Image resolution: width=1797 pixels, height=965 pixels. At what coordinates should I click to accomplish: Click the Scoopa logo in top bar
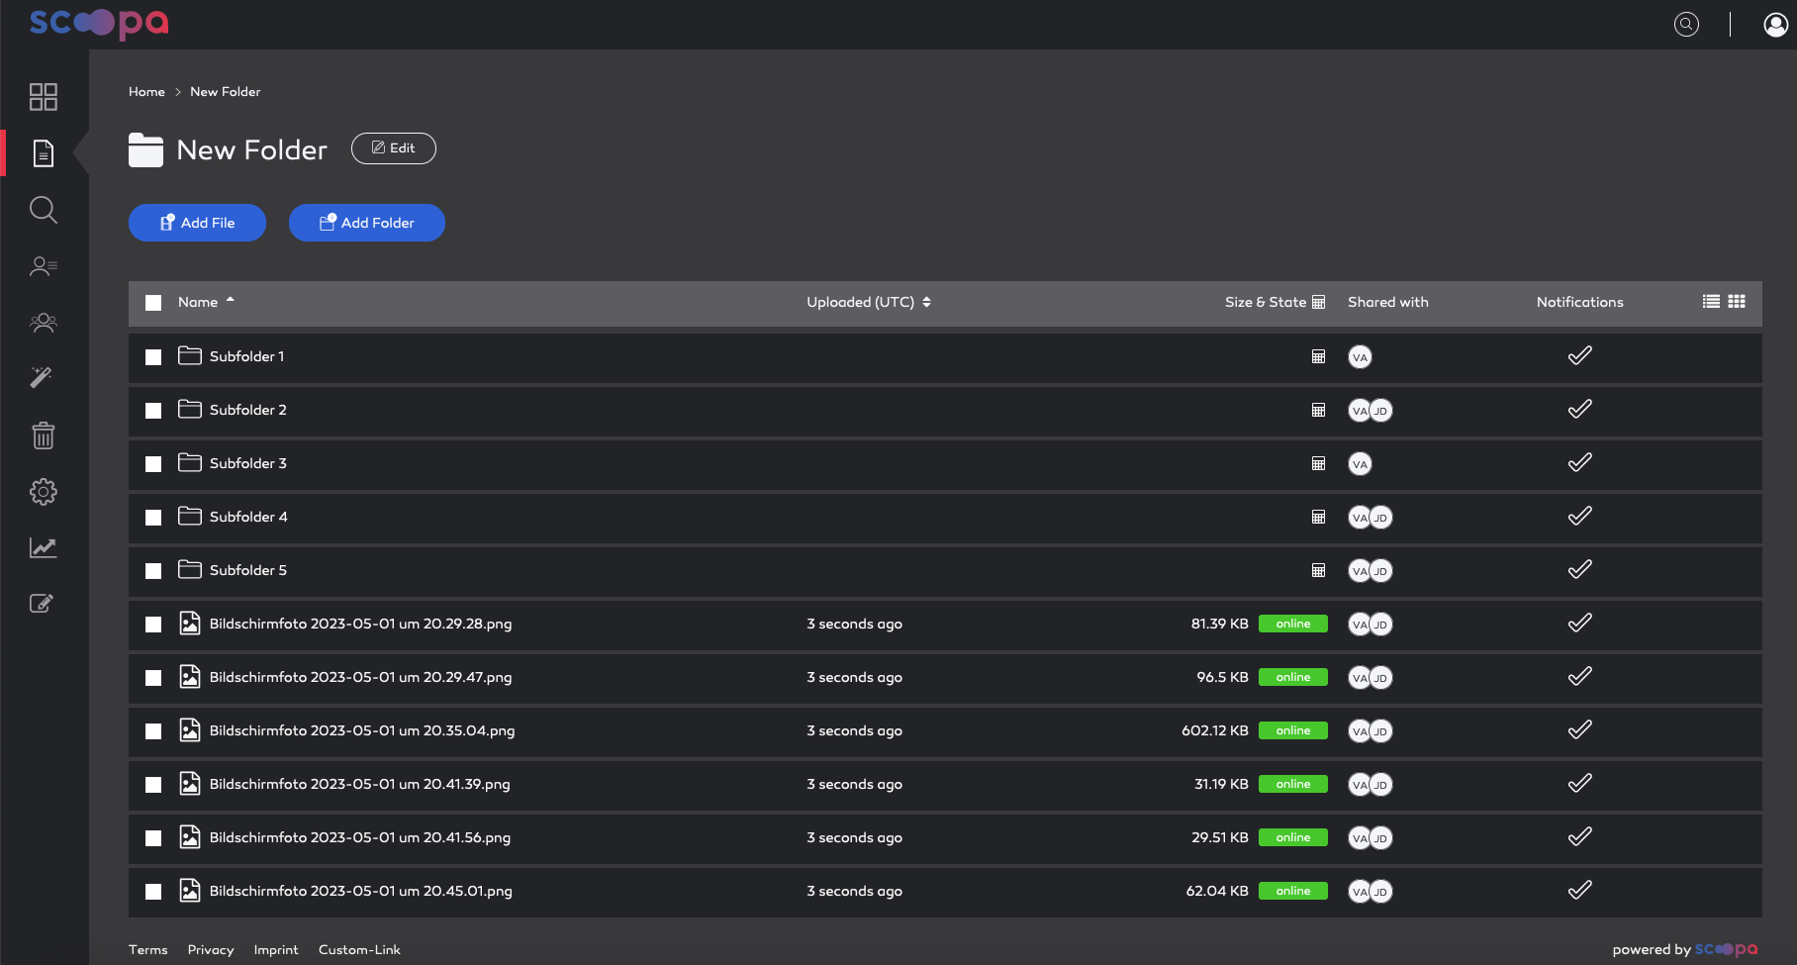99,24
